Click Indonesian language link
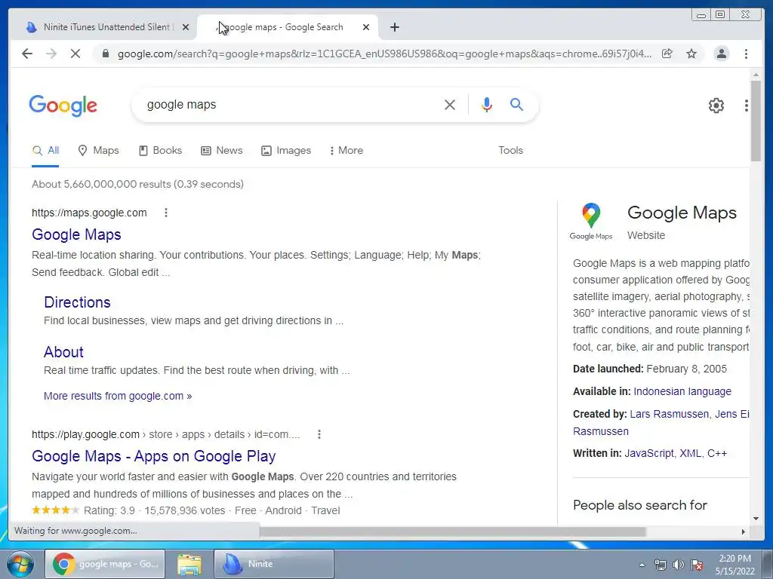 (682, 391)
